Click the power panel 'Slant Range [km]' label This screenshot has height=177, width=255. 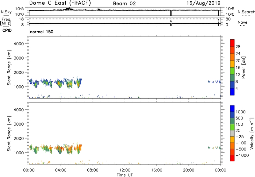pyautogui.click(x=9, y=67)
